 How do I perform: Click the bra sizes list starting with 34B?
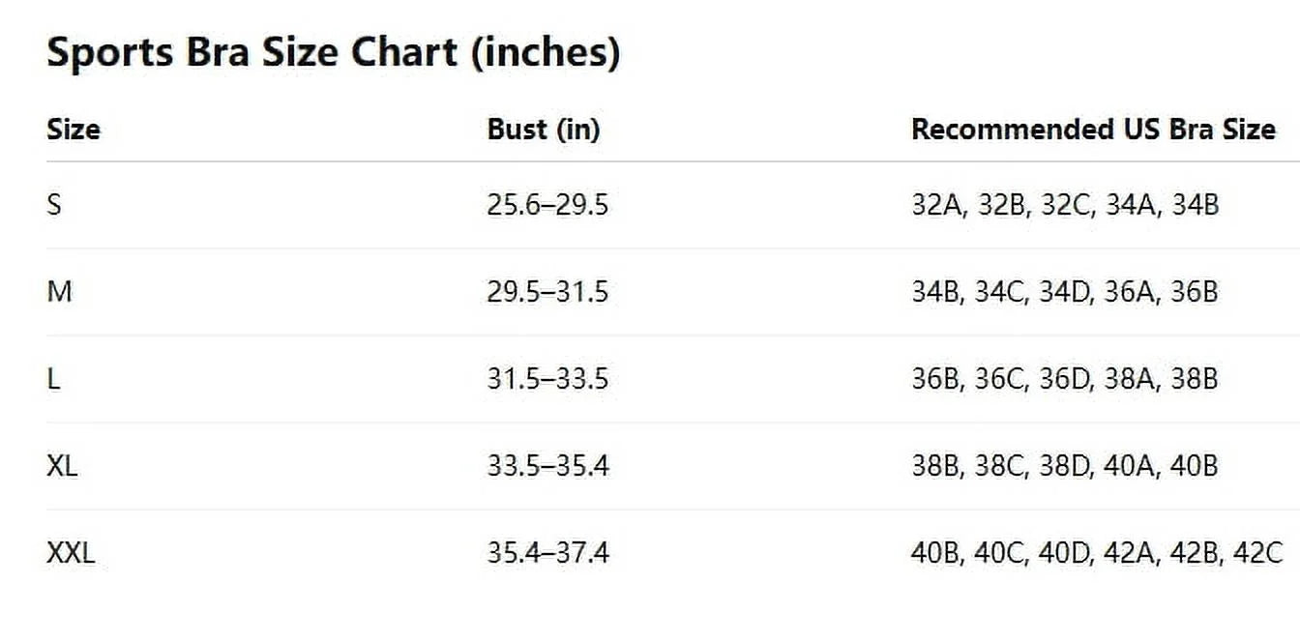coord(1064,292)
